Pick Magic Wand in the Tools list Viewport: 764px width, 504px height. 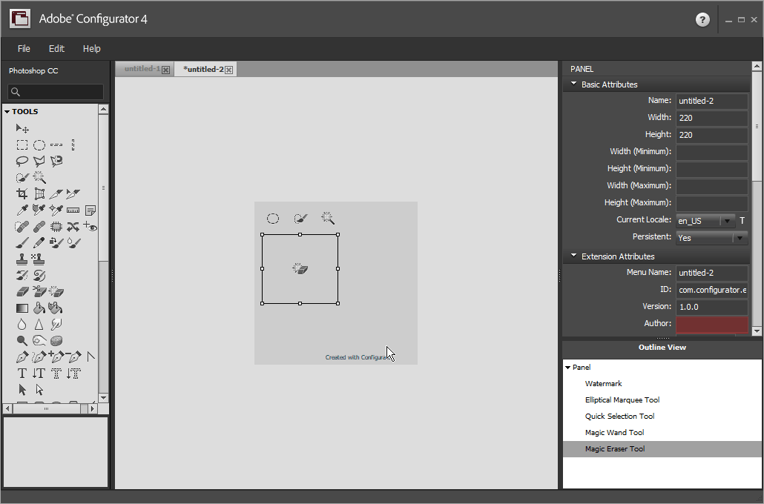[x=39, y=178]
